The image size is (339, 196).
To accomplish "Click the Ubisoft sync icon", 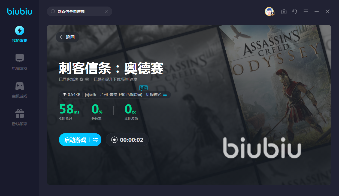I will point(87,79).
